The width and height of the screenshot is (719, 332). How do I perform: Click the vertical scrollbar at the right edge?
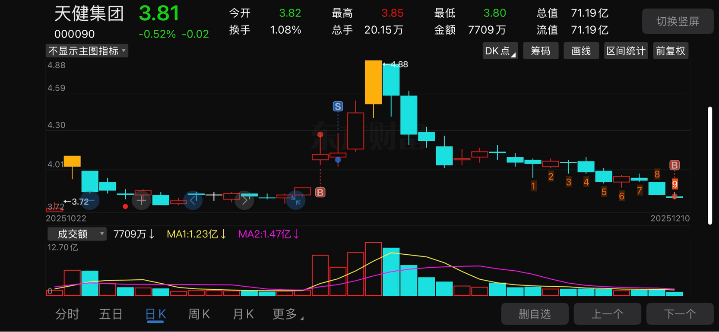pos(710,165)
